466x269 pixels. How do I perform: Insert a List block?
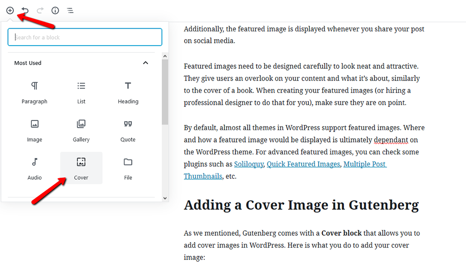(81, 92)
